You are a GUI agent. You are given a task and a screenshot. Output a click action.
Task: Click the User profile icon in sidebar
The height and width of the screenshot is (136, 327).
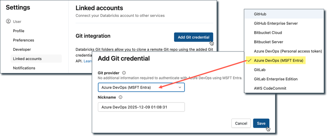(x=9, y=22)
